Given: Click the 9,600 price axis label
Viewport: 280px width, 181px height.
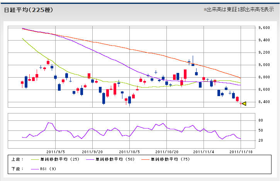Looking at the screenshot, I should click(264, 28).
